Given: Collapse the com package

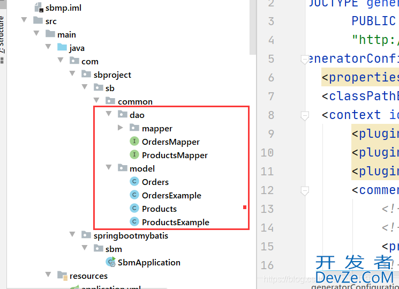Looking at the screenshot, I should click(61, 60).
